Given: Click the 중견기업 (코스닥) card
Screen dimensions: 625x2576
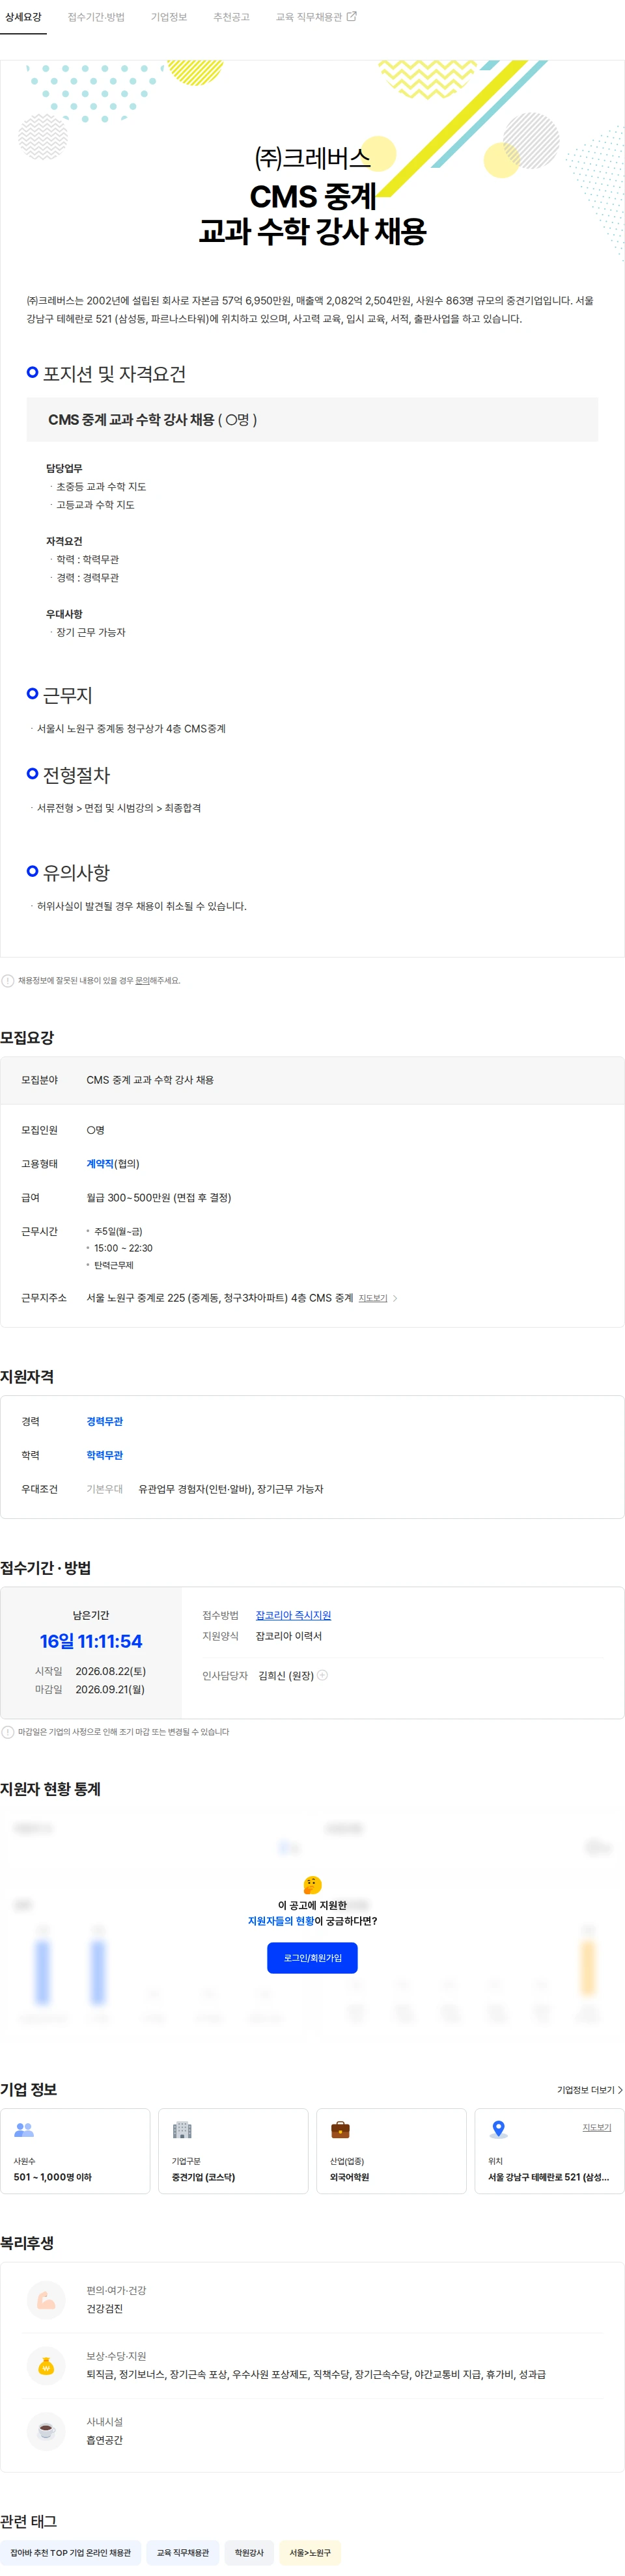Looking at the screenshot, I should coord(233,2151).
